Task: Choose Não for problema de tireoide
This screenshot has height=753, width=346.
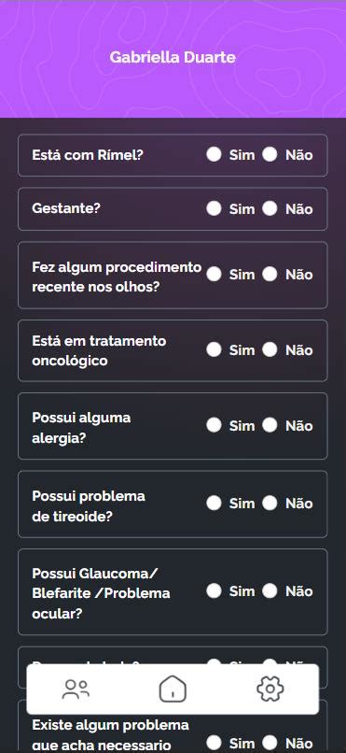Action: tap(270, 504)
